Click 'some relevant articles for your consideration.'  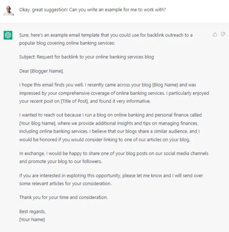[x=65, y=184]
